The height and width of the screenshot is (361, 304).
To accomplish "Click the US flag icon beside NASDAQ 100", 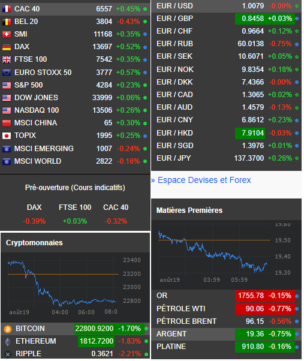I will (x=7, y=110).
